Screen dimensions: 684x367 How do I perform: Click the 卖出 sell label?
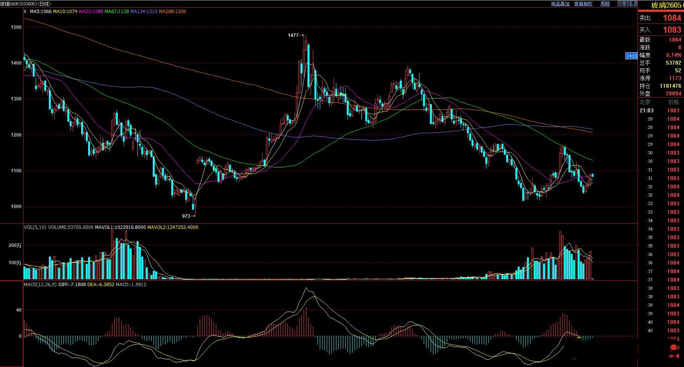point(645,18)
